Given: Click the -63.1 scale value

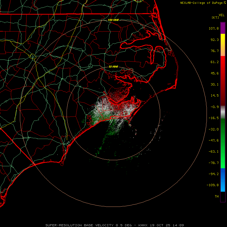Looking at the screenshot, I should pyautogui.click(x=214, y=152).
